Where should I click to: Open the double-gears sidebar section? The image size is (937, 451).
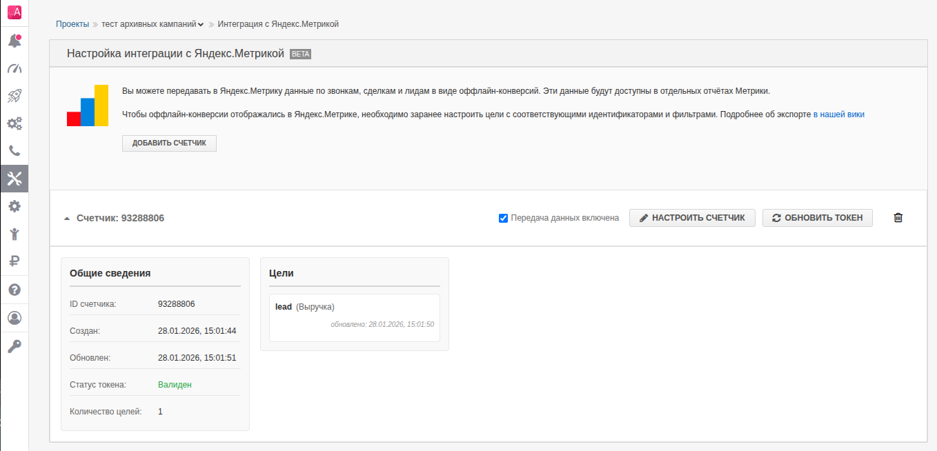pyautogui.click(x=14, y=123)
